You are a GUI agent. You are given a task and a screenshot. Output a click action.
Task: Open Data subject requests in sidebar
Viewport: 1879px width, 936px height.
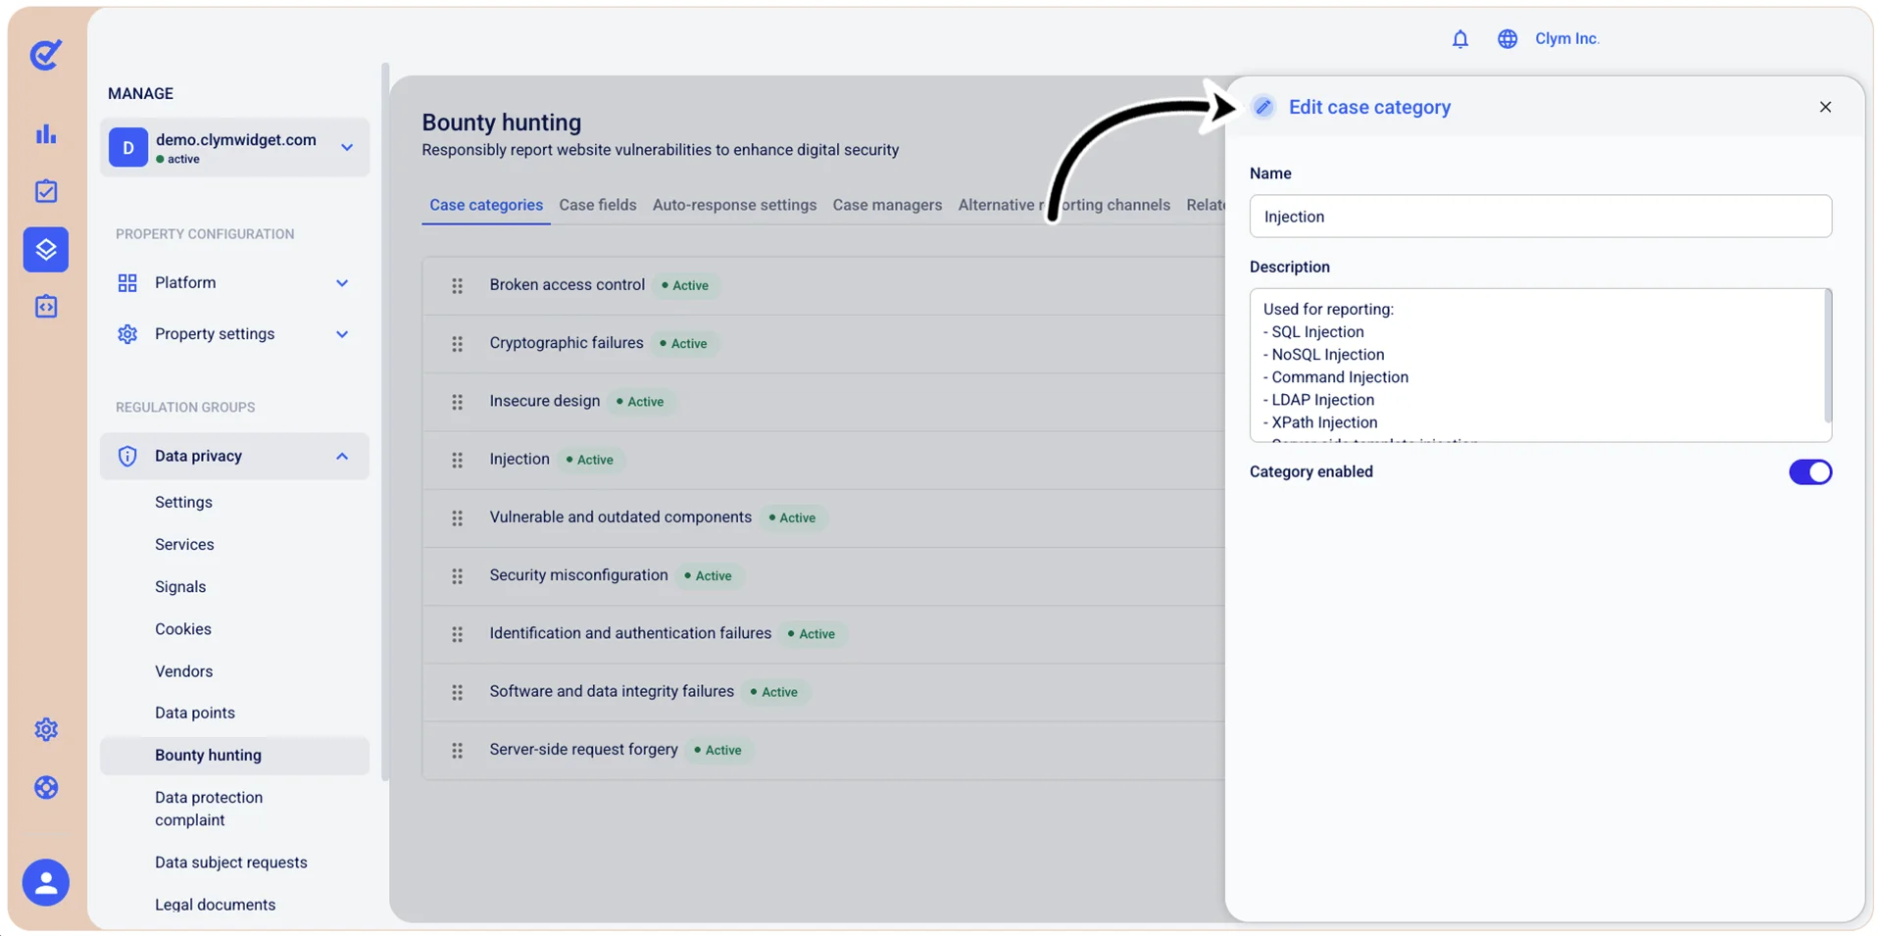[231, 862]
